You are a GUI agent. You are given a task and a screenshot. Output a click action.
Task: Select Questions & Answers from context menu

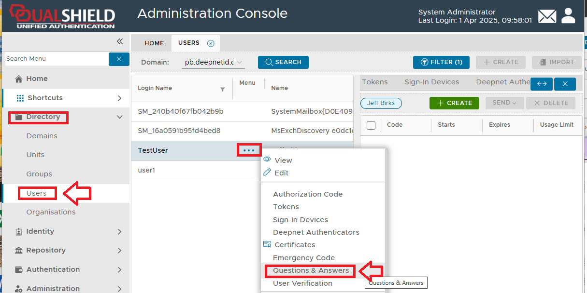[x=311, y=271]
